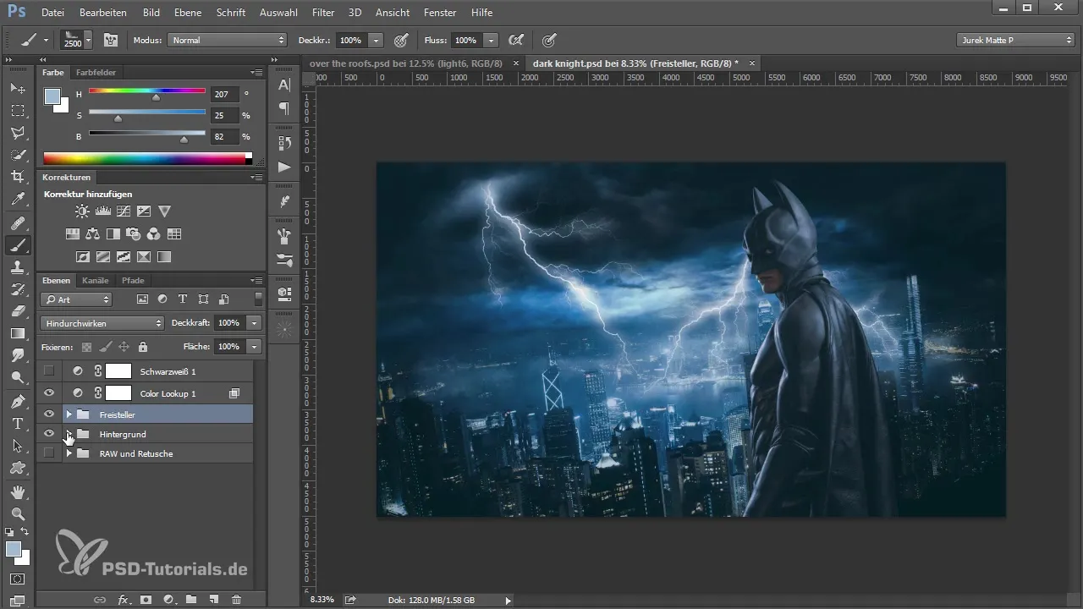Select the Eyedropper tool

click(17, 200)
